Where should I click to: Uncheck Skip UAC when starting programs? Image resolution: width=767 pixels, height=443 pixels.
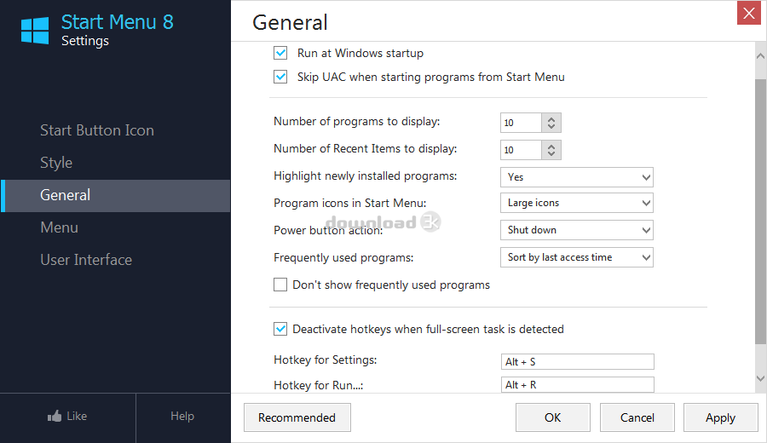pos(280,77)
